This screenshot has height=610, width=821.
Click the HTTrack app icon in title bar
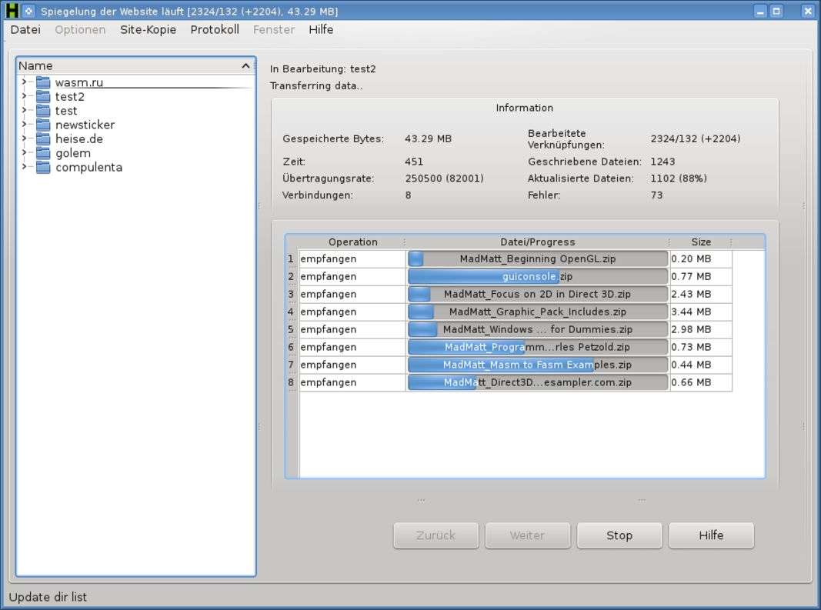(12, 11)
